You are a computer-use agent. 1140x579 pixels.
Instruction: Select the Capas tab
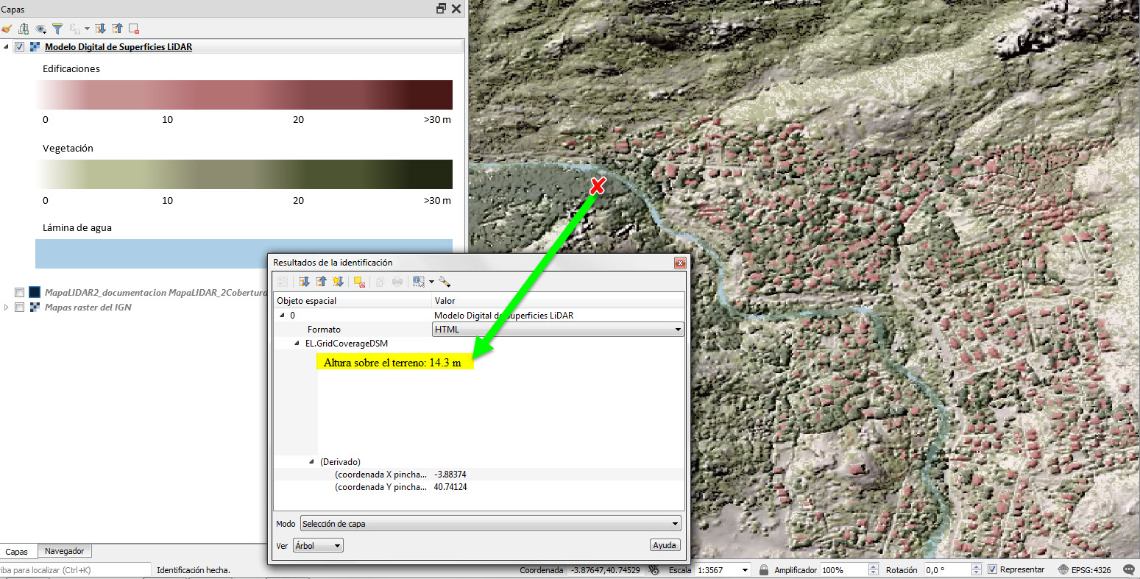(18, 550)
